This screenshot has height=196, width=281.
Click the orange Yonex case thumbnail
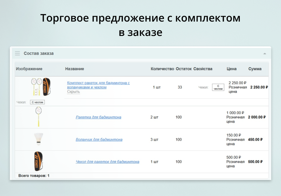(x=39, y=161)
